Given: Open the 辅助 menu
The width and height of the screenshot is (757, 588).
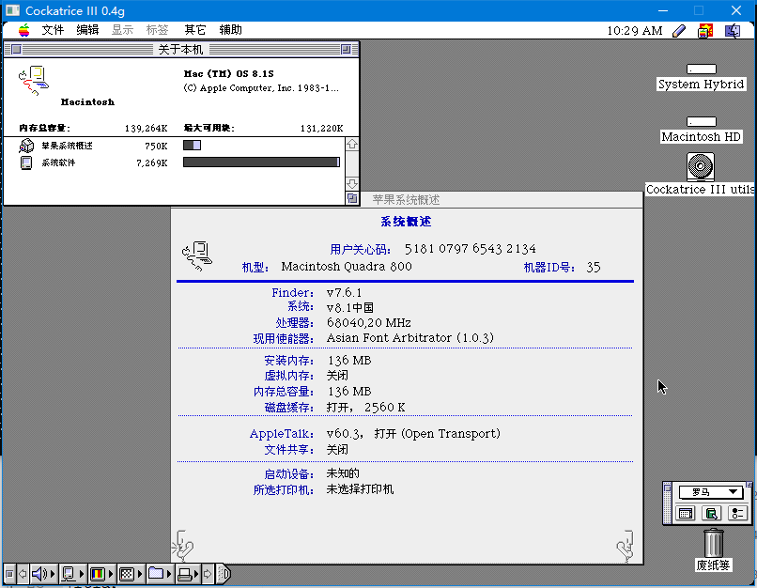Looking at the screenshot, I should tap(230, 30).
